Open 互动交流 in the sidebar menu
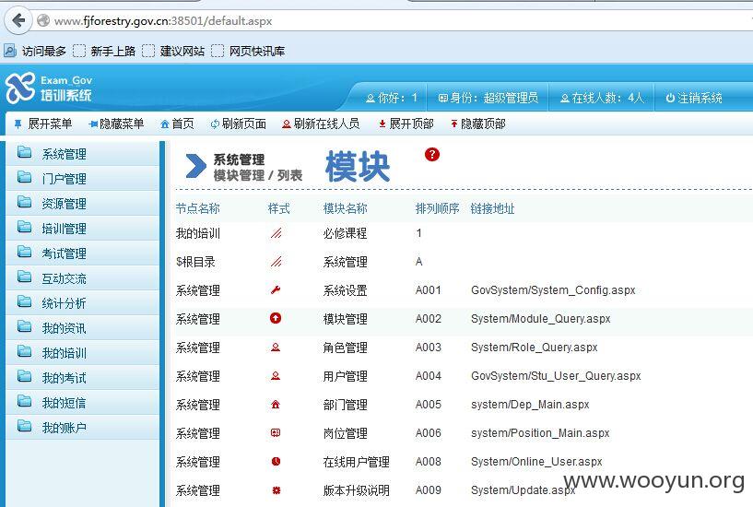This screenshot has height=507, width=753. tap(82, 278)
